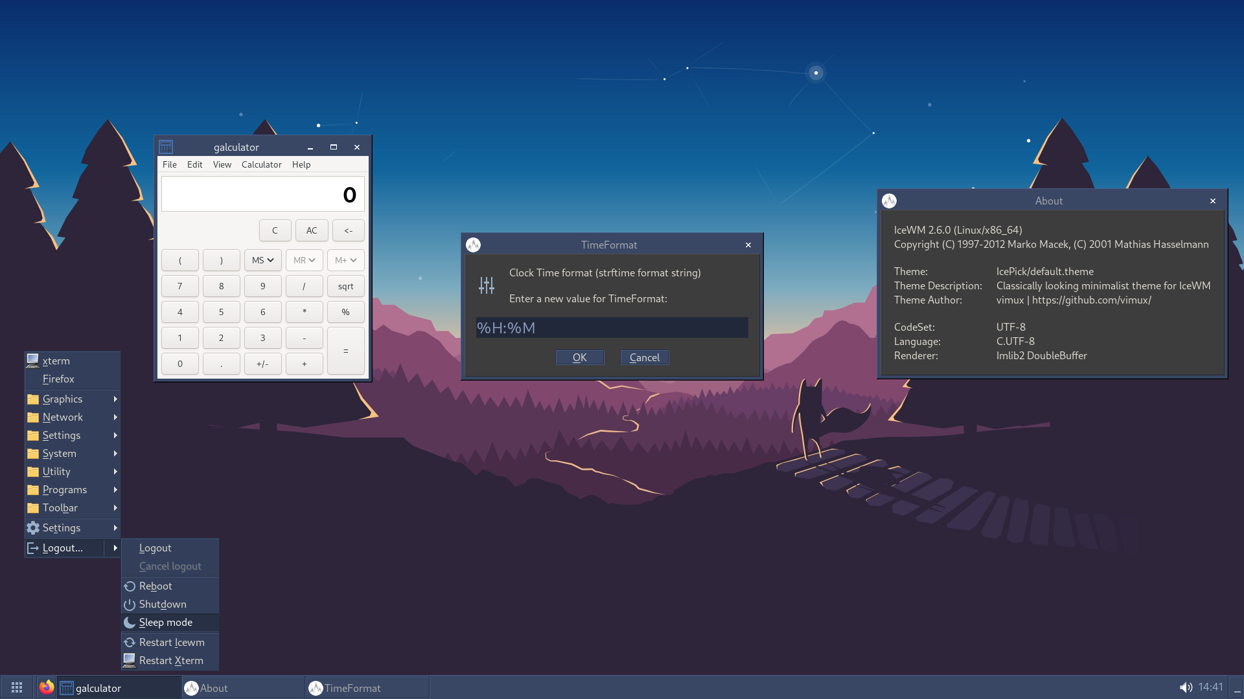Select the Restart Icewm entry

172,643
